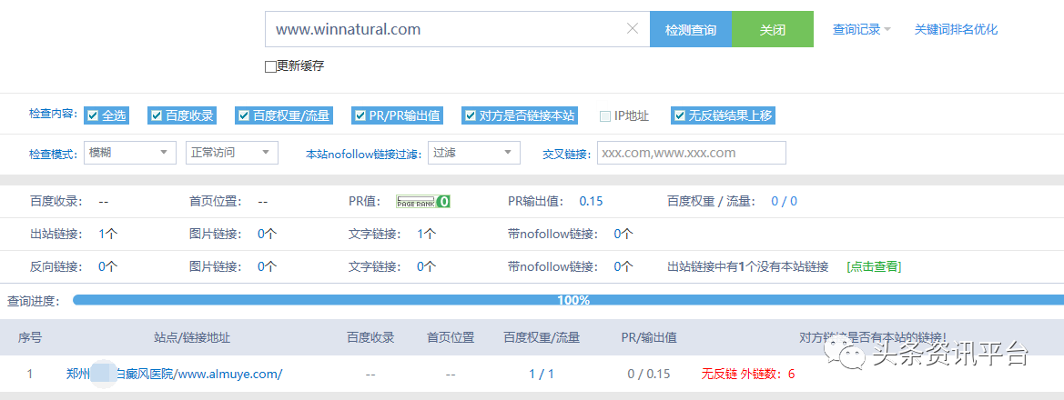Image resolution: width=1064 pixels, height=400 pixels.
Task: Enable the 更新缓存 checkbox
Action: click(270, 66)
